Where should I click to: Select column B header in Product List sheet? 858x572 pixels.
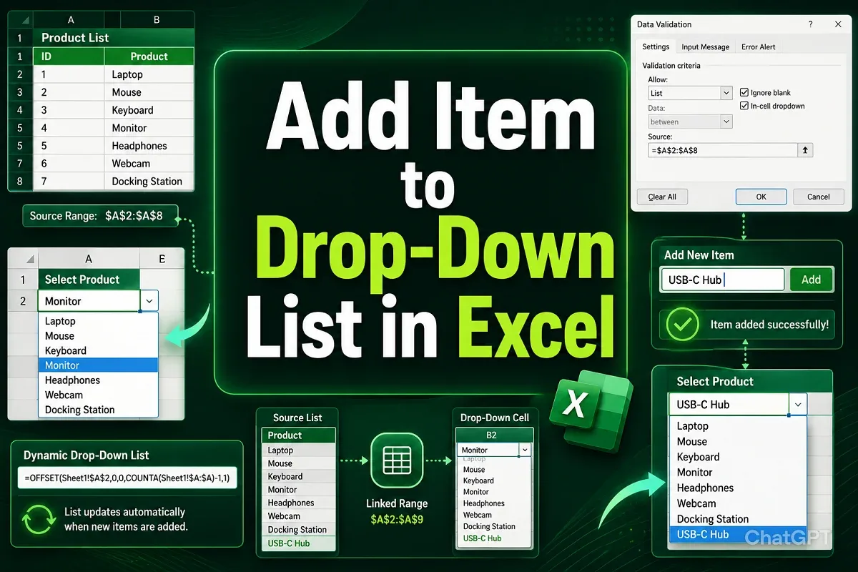pos(157,20)
